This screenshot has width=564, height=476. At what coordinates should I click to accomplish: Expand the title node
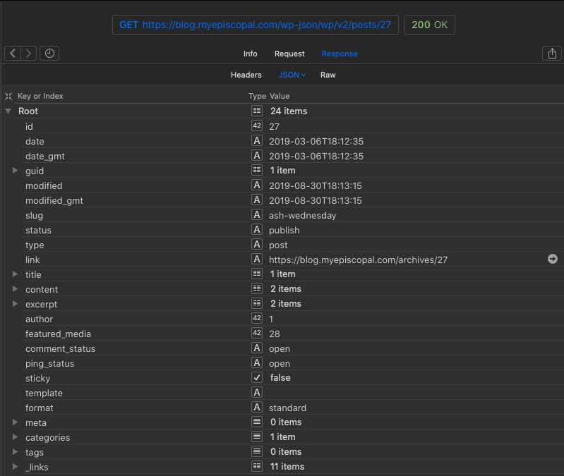15,274
